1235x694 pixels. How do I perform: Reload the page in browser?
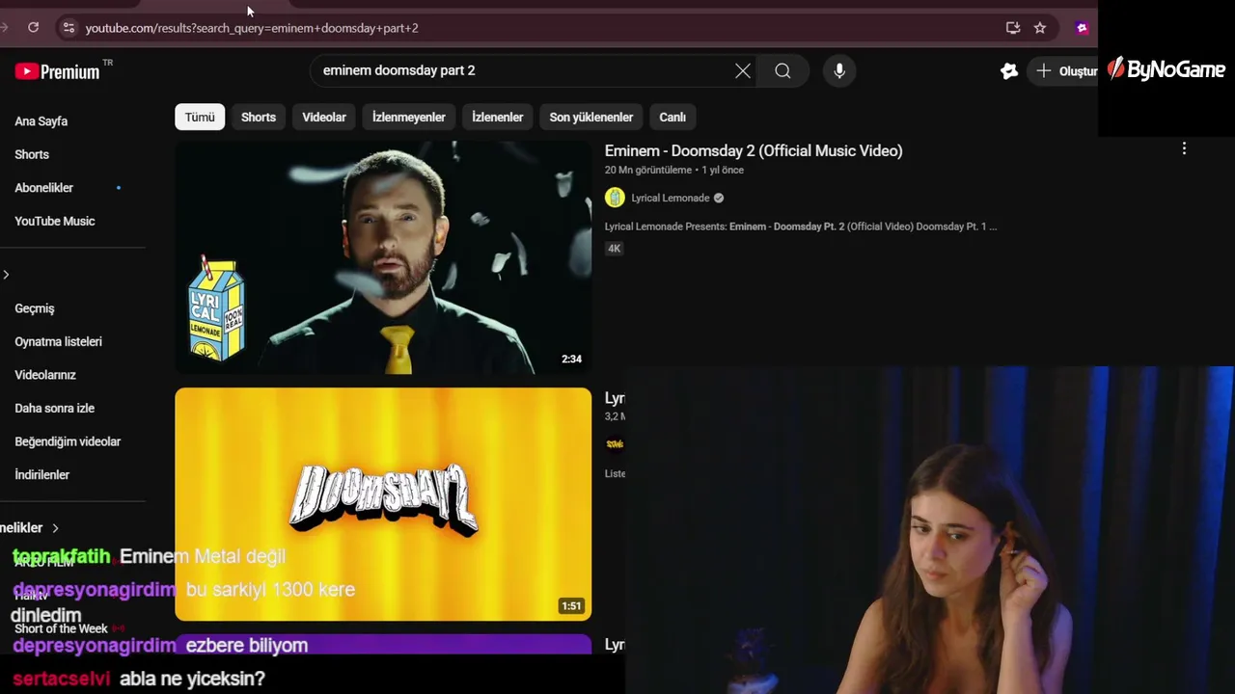coord(33,28)
